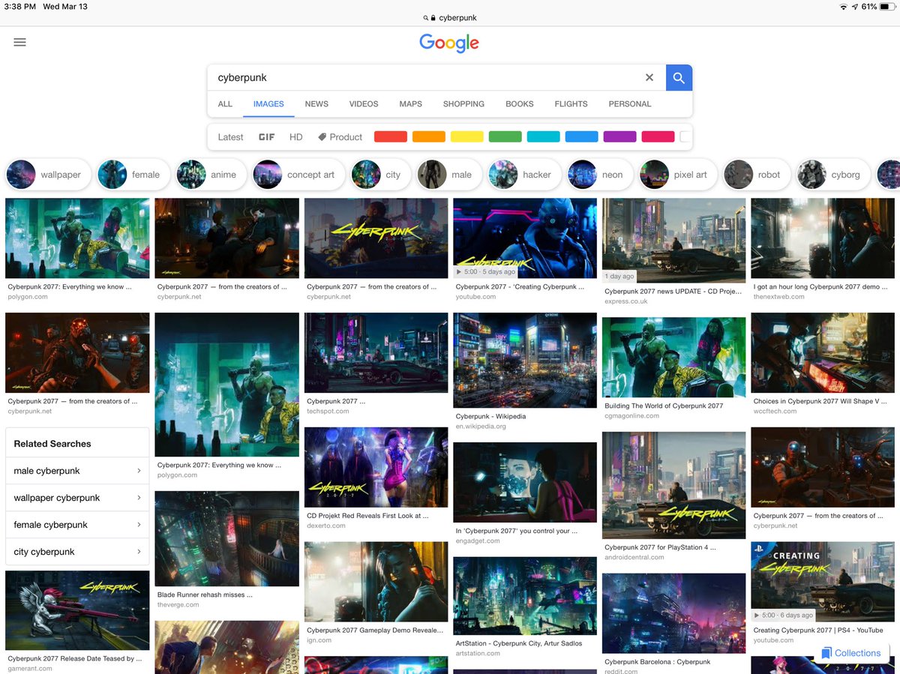This screenshot has width=900, height=674.
Task: Tap the Wi-Fi icon in status bar
Action: pyautogui.click(x=844, y=7)
